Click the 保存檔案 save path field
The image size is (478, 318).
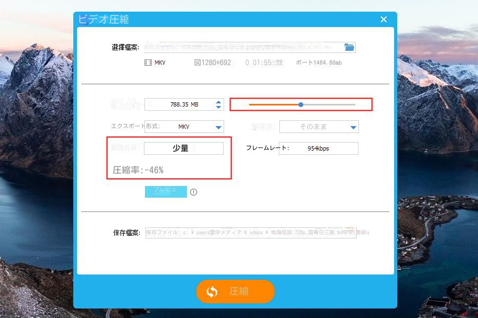(251, 233)
